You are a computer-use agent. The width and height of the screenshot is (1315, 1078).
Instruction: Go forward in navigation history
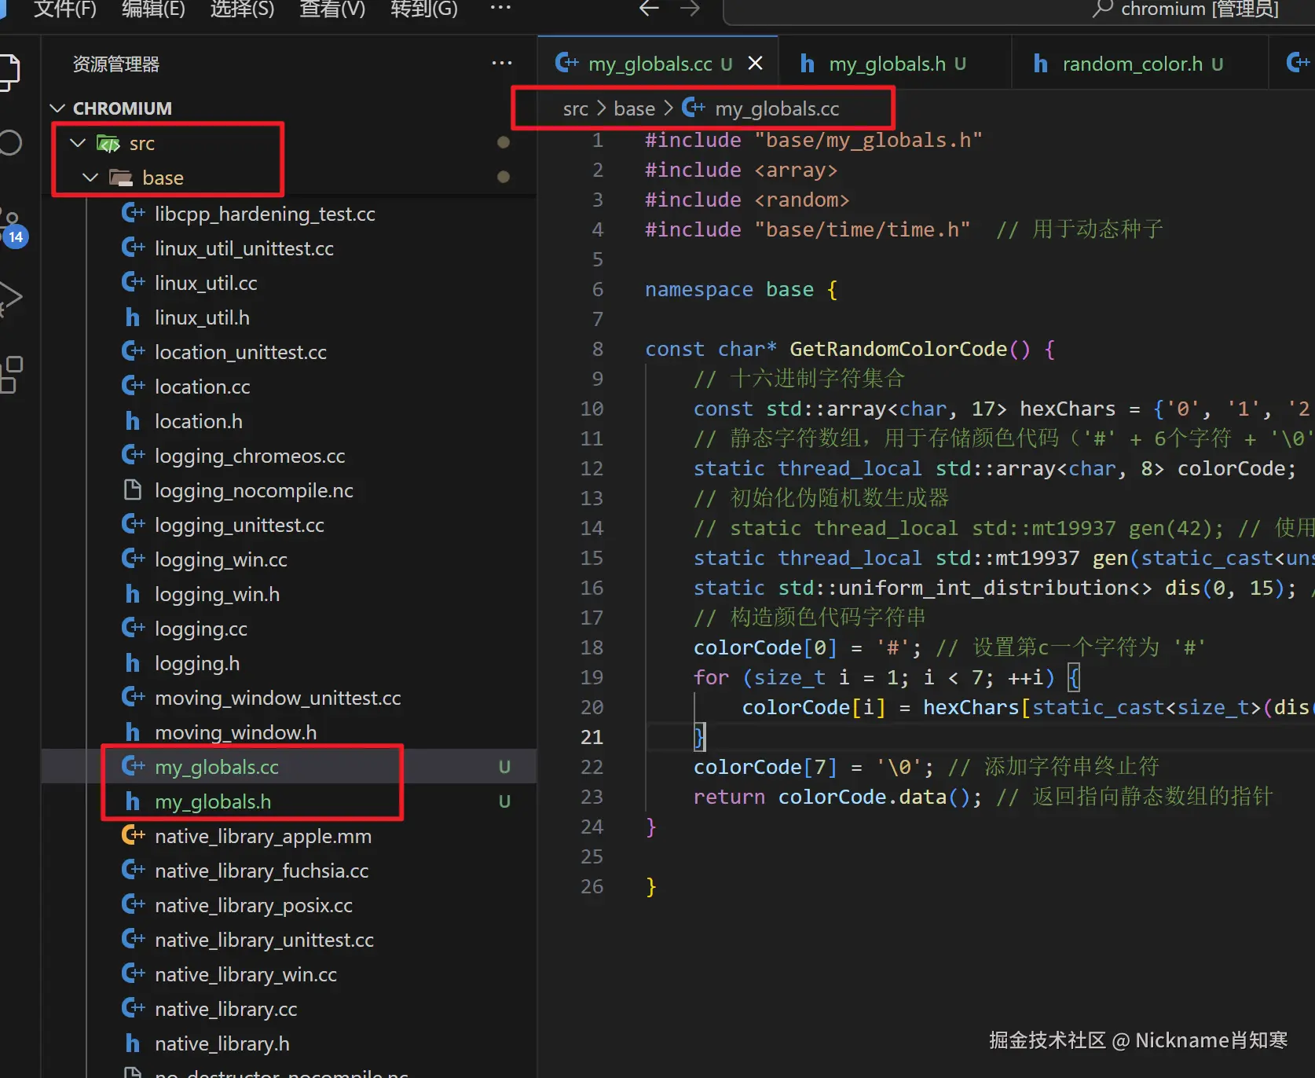point(690,9)
